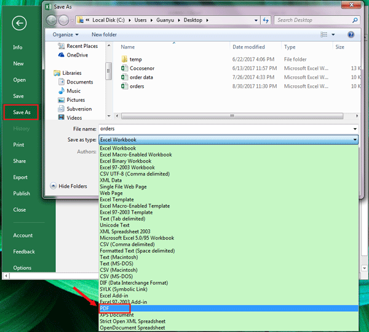Viewport: 369px width, 332px height.
Task: Open the Export backstage tab
Action: pos(20,177)
